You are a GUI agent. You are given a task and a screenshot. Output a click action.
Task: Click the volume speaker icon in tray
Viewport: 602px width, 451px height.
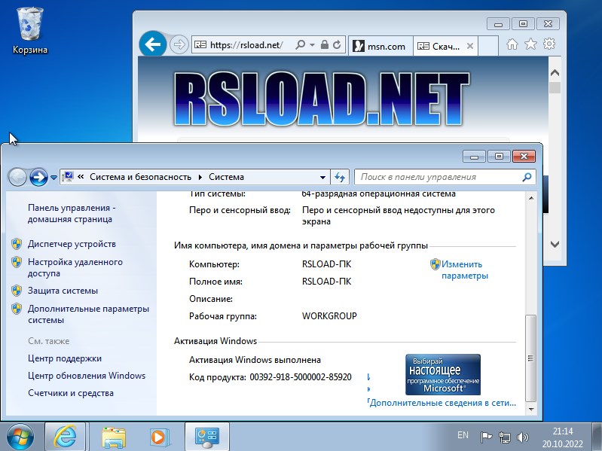[523, 437]
